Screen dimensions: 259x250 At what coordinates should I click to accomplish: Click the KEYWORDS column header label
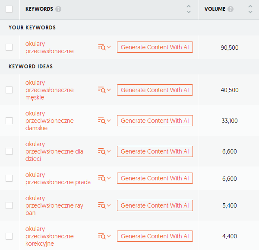pos(39,9)
